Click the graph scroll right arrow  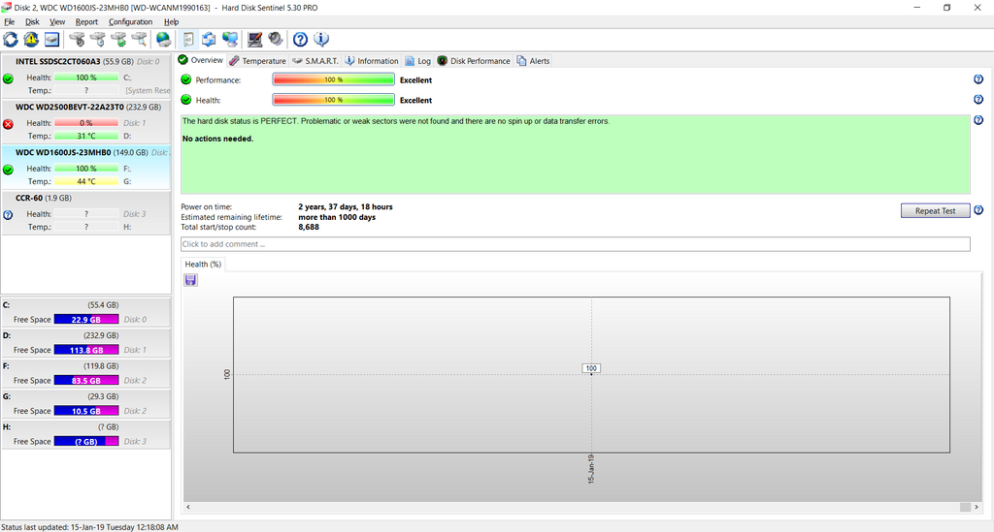pyautogui.click(x=977, y=507)
